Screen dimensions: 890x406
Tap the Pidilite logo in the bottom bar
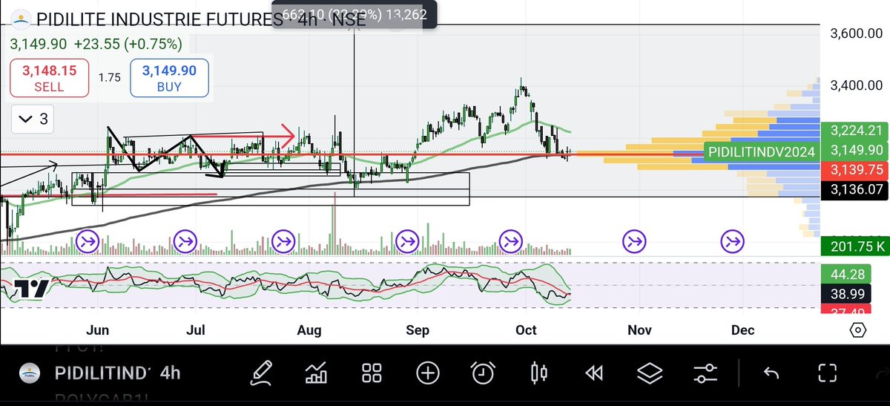pos(29,373)
